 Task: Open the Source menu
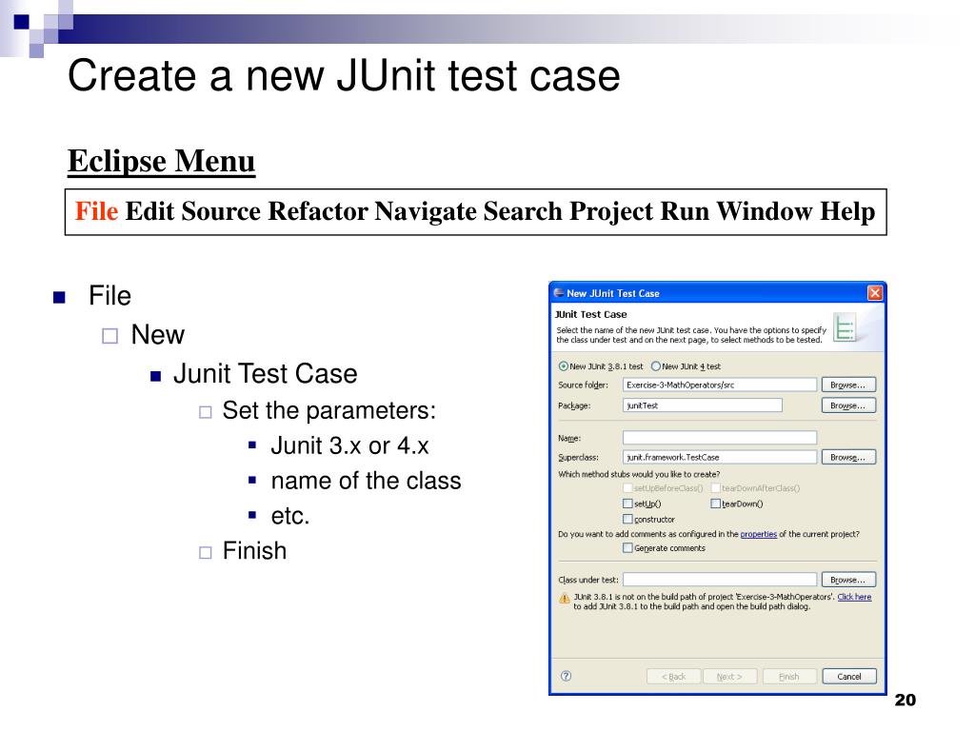pyautogui.click(x=221, y=211)
